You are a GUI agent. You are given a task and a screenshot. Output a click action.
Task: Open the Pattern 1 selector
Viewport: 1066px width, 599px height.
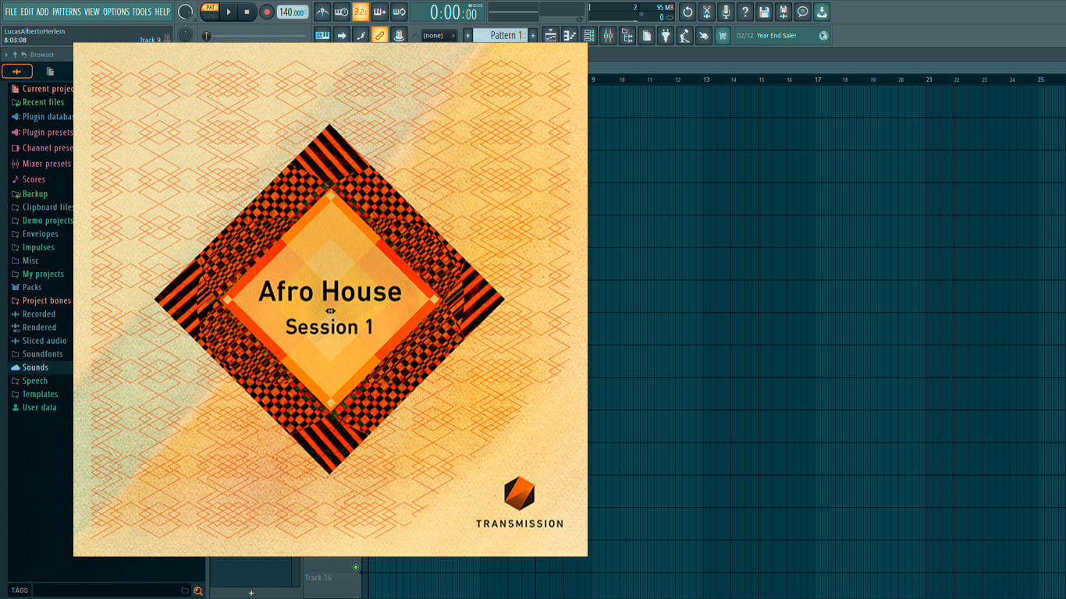(x=500, y=36)
